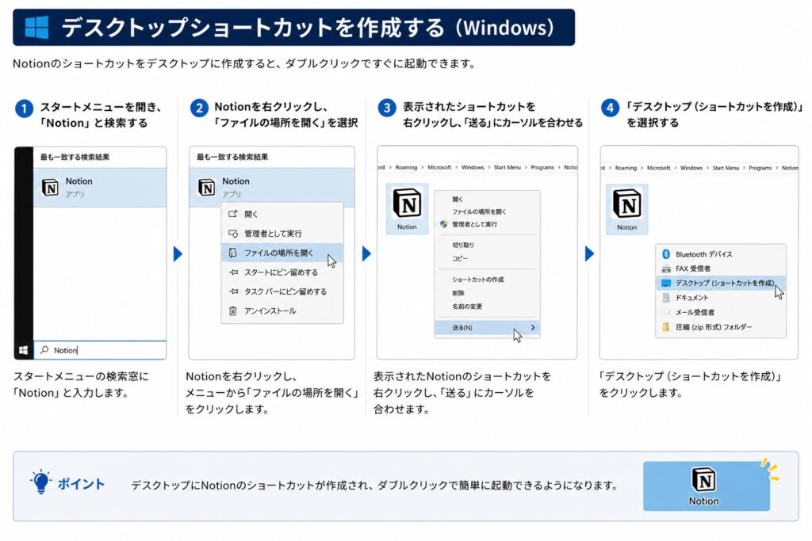This screenshot has width=812, height=541.
Task: Click the magnifier icon in the Notion search box
Action: point(44,350)
